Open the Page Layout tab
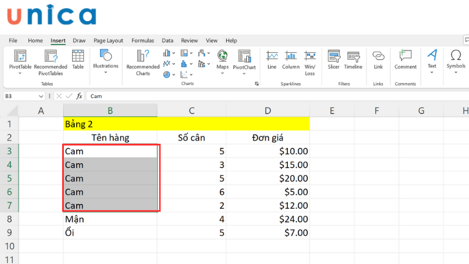 pyautogui.click(x=108, y=40)
